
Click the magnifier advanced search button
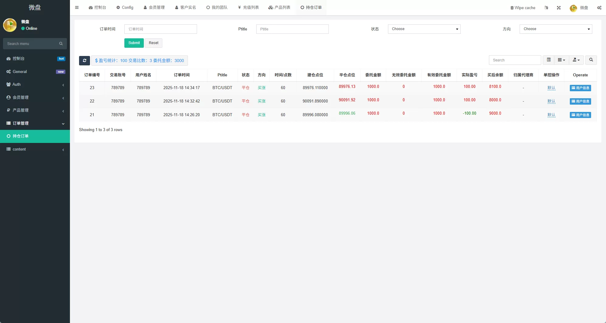591,60
